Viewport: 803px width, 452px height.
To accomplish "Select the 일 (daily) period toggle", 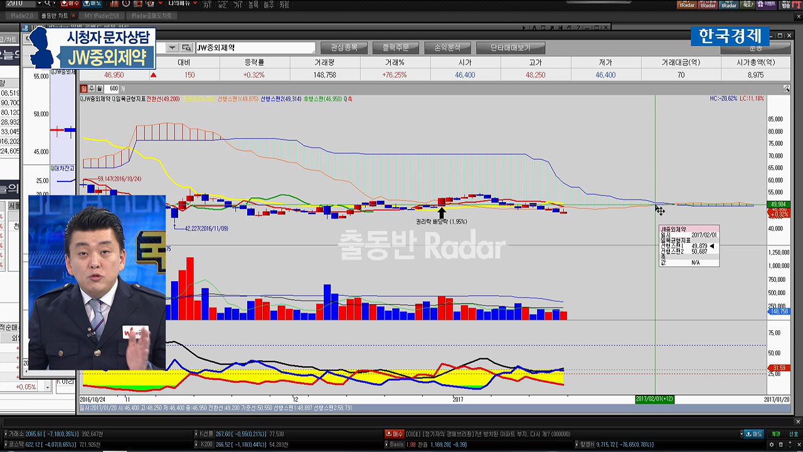I will [x=84, y=89].
